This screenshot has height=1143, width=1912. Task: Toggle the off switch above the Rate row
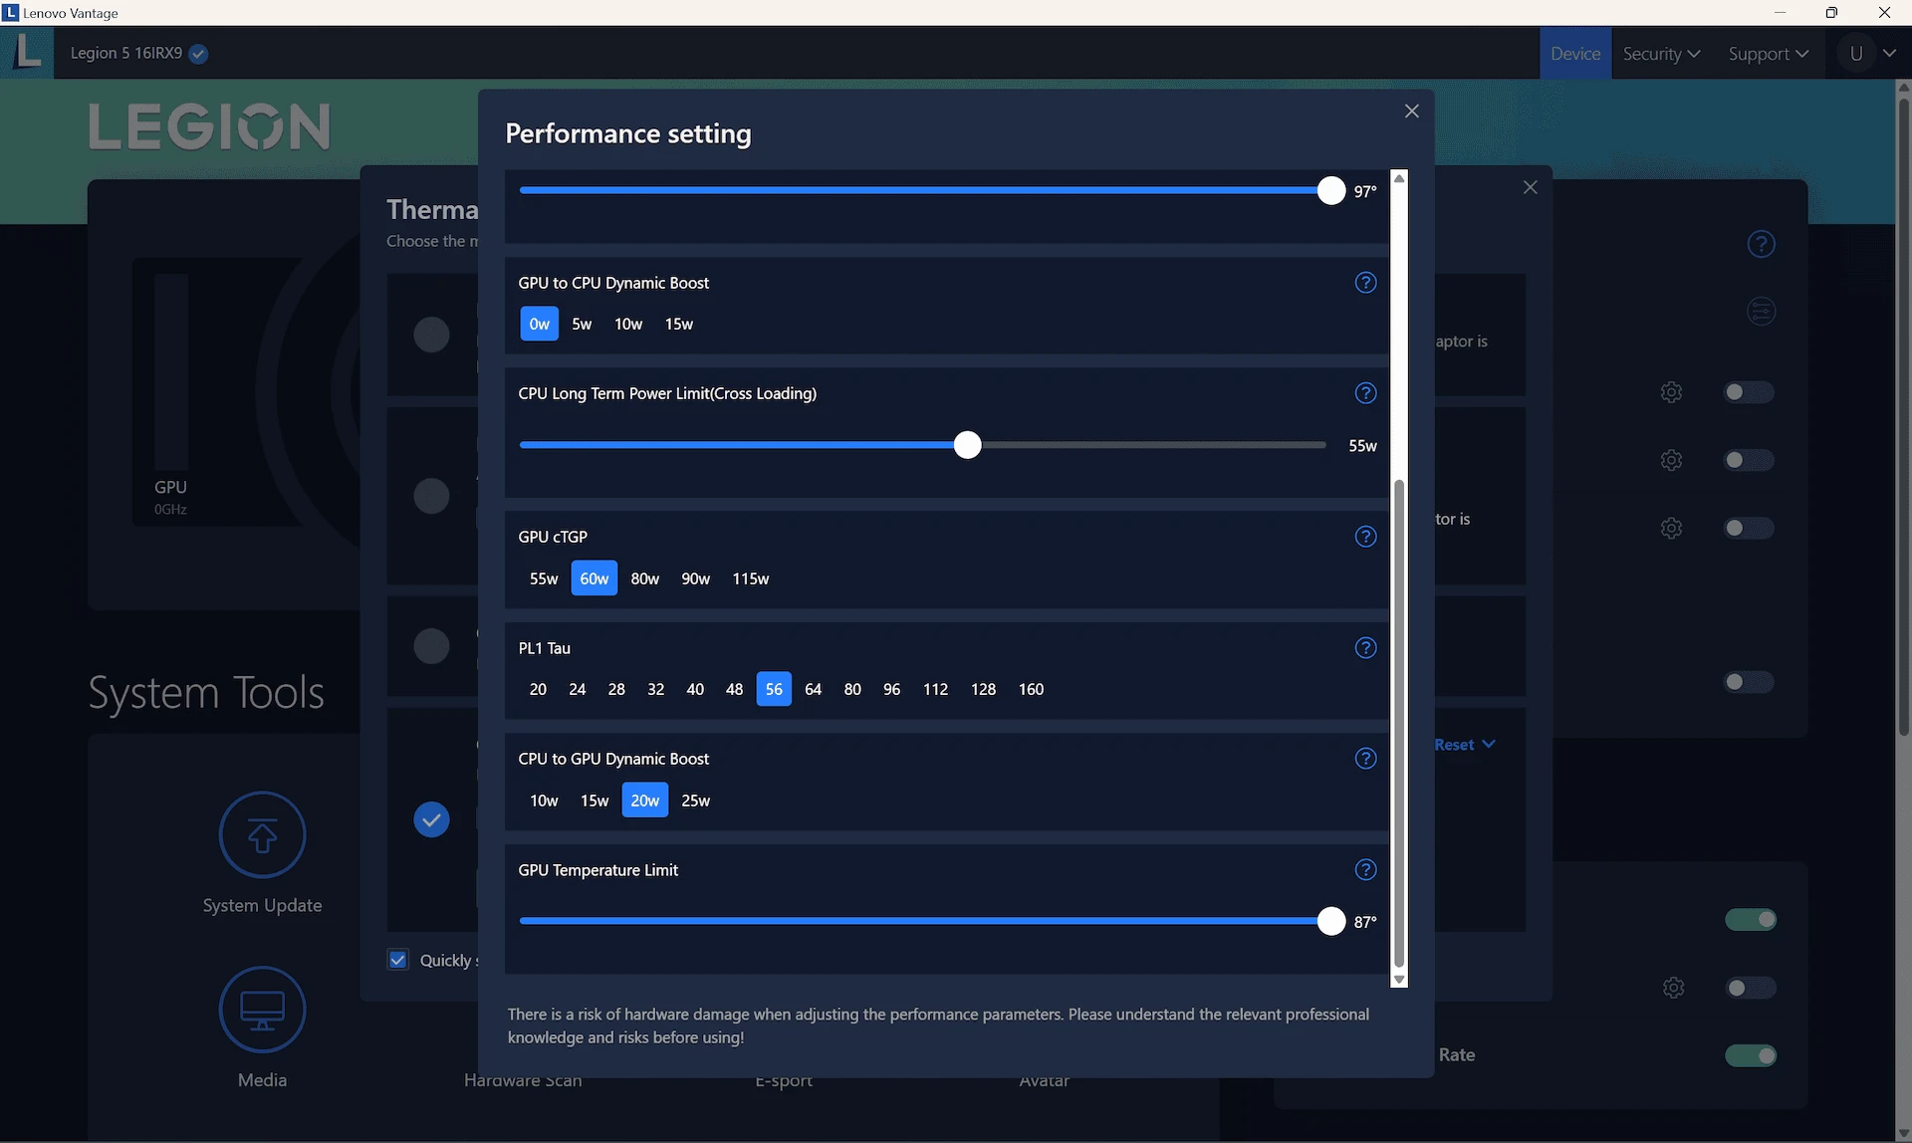1751,988
